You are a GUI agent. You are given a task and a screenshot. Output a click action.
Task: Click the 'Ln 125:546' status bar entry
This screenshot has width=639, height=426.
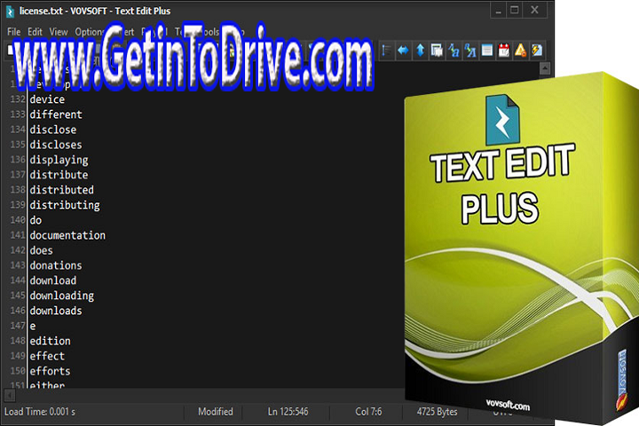pyautogui.click(x=288, y=412)
